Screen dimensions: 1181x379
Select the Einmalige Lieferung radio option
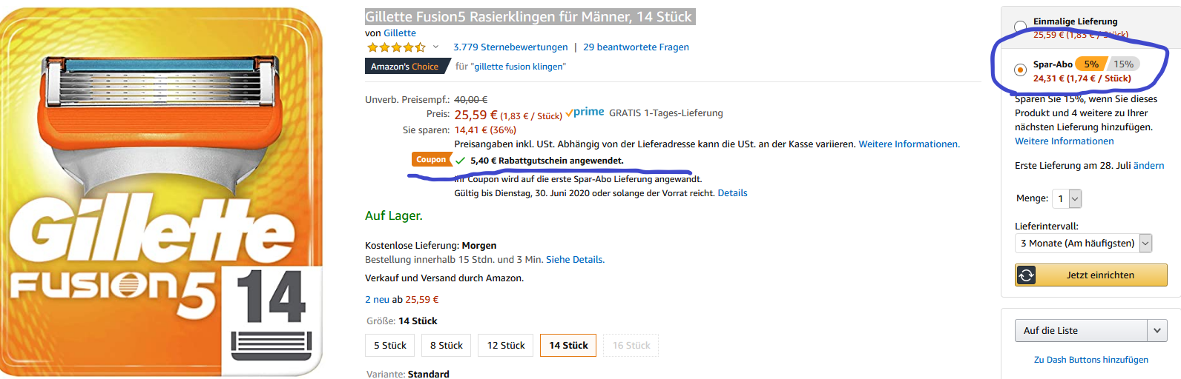point(1021,27)
